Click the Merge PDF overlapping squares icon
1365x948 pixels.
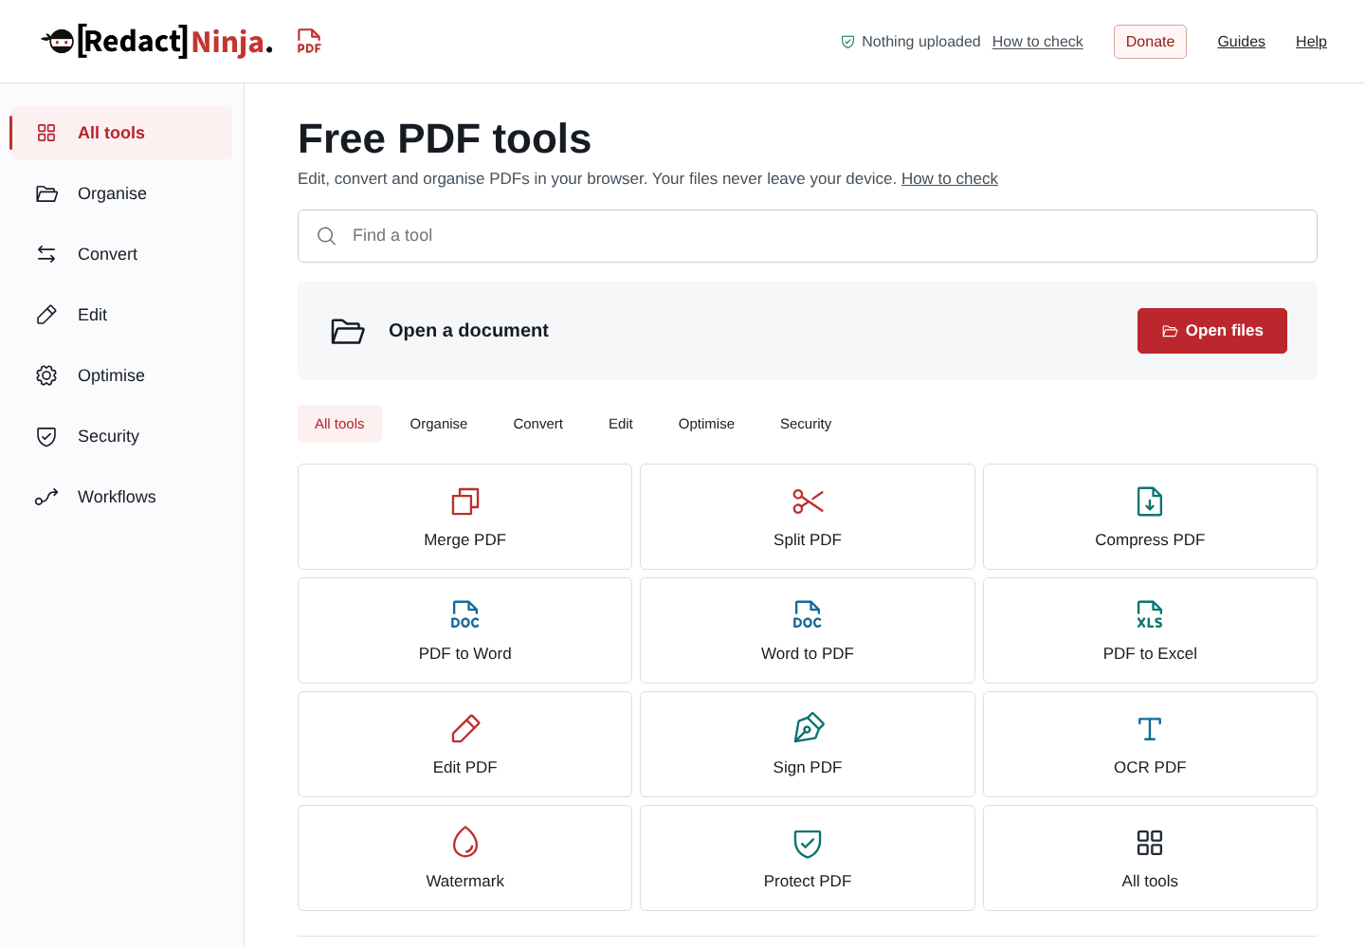[x=465, y=501]
